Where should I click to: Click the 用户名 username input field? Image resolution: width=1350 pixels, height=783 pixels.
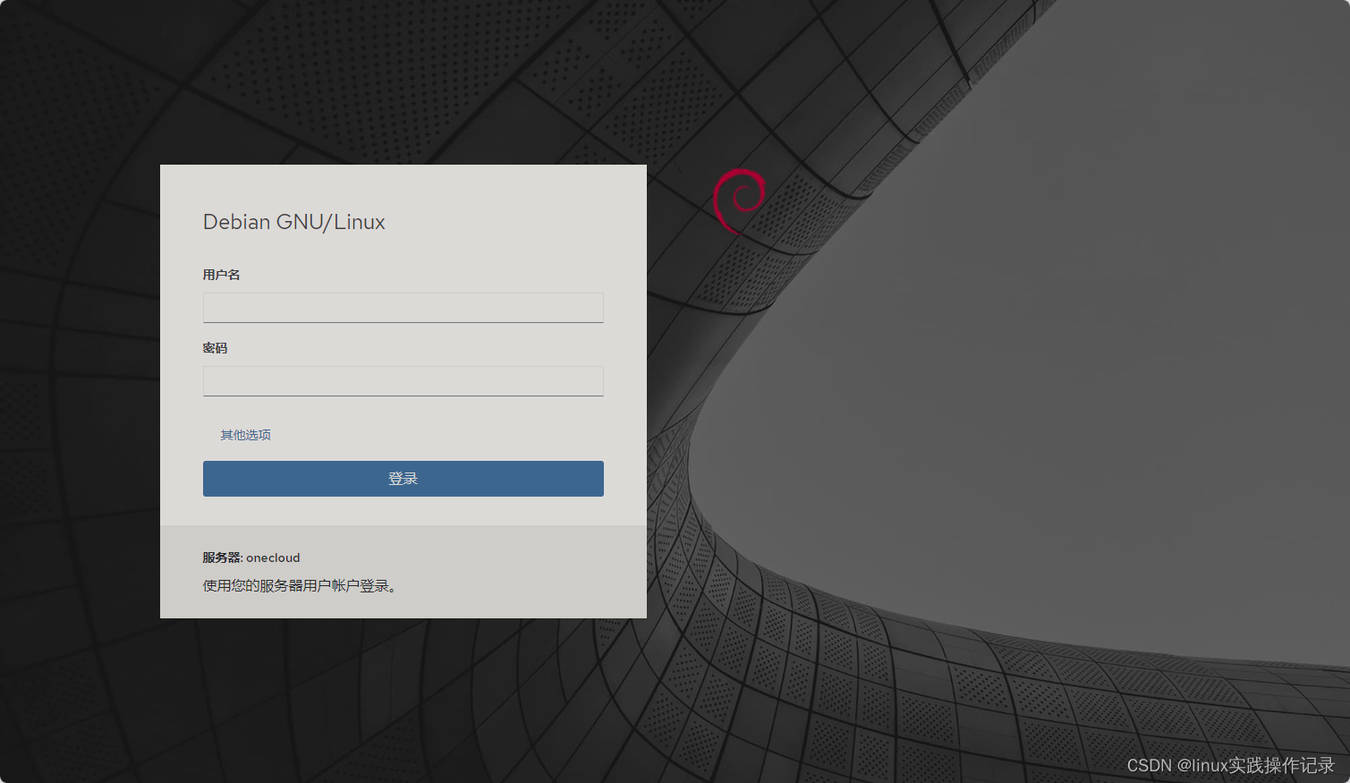[x=403, y=308]
